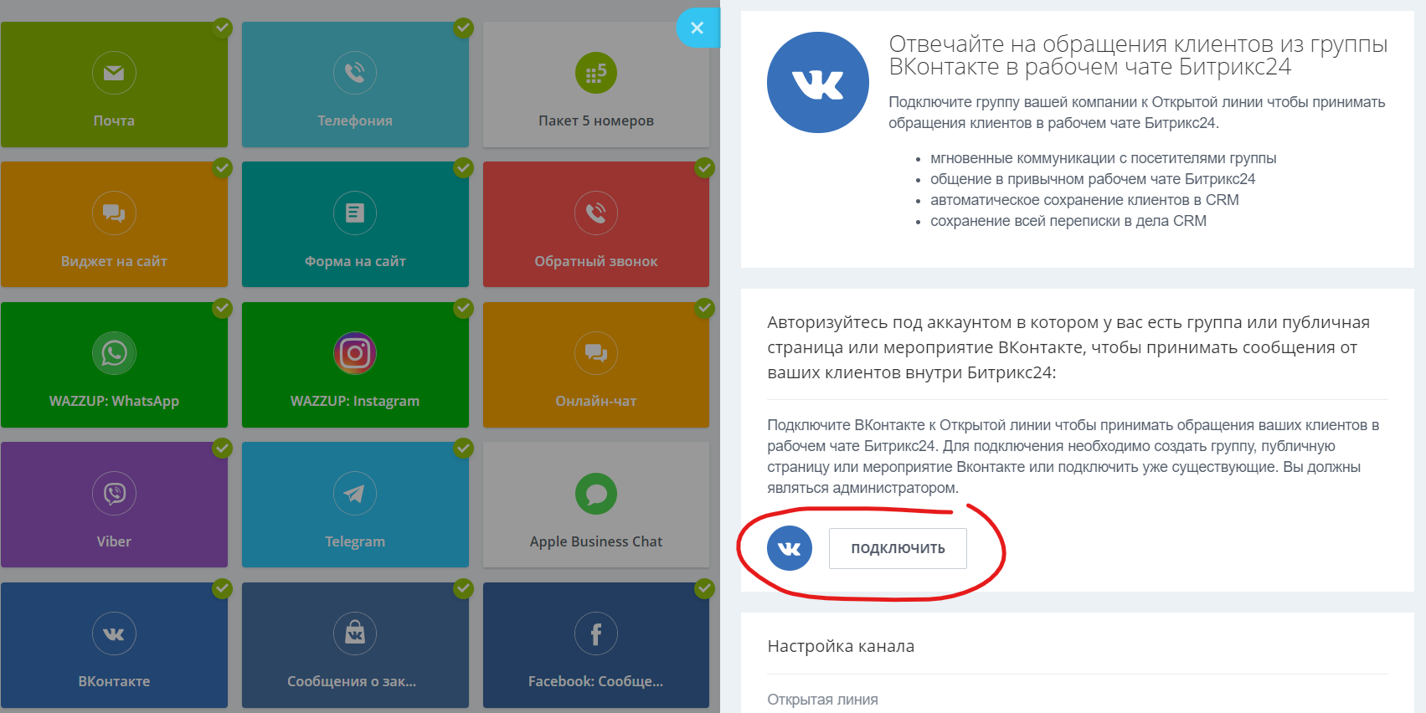Choose the Виджет на сайт chat icon
1426x713 pixels.
pyautogui.click(x=114, y=213)
